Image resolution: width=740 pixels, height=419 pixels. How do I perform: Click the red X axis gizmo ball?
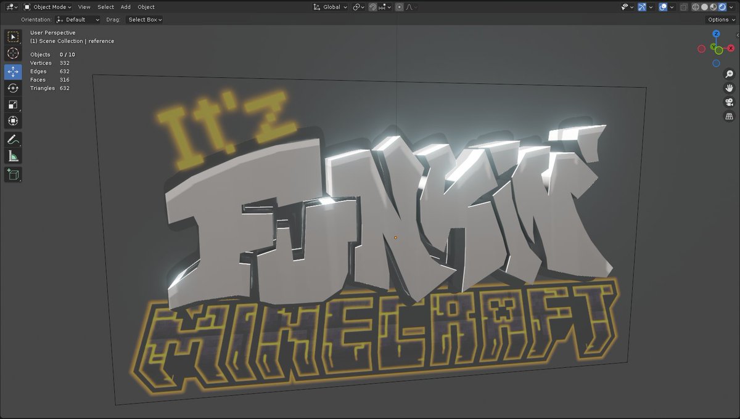[731, 48]
